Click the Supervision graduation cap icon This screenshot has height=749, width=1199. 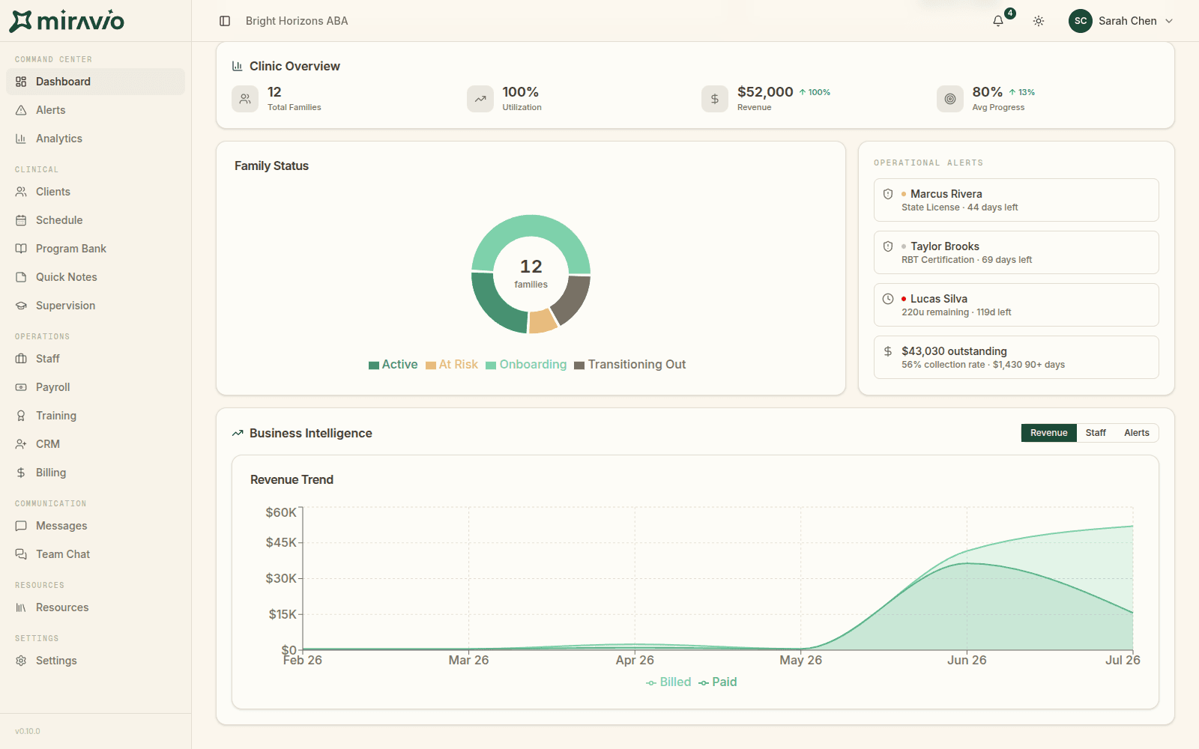pyautogui.click(x=21, y=306)
